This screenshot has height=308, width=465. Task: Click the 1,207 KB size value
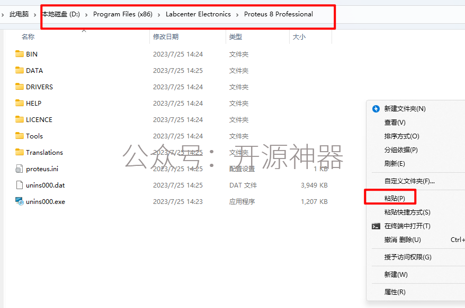point(314,201)
